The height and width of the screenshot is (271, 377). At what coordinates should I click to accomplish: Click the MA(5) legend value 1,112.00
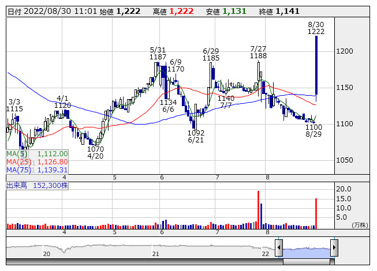tap(53, 153)
